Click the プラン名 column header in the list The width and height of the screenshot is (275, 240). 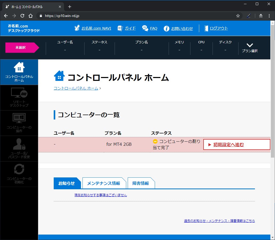click(x=113, y=133)
